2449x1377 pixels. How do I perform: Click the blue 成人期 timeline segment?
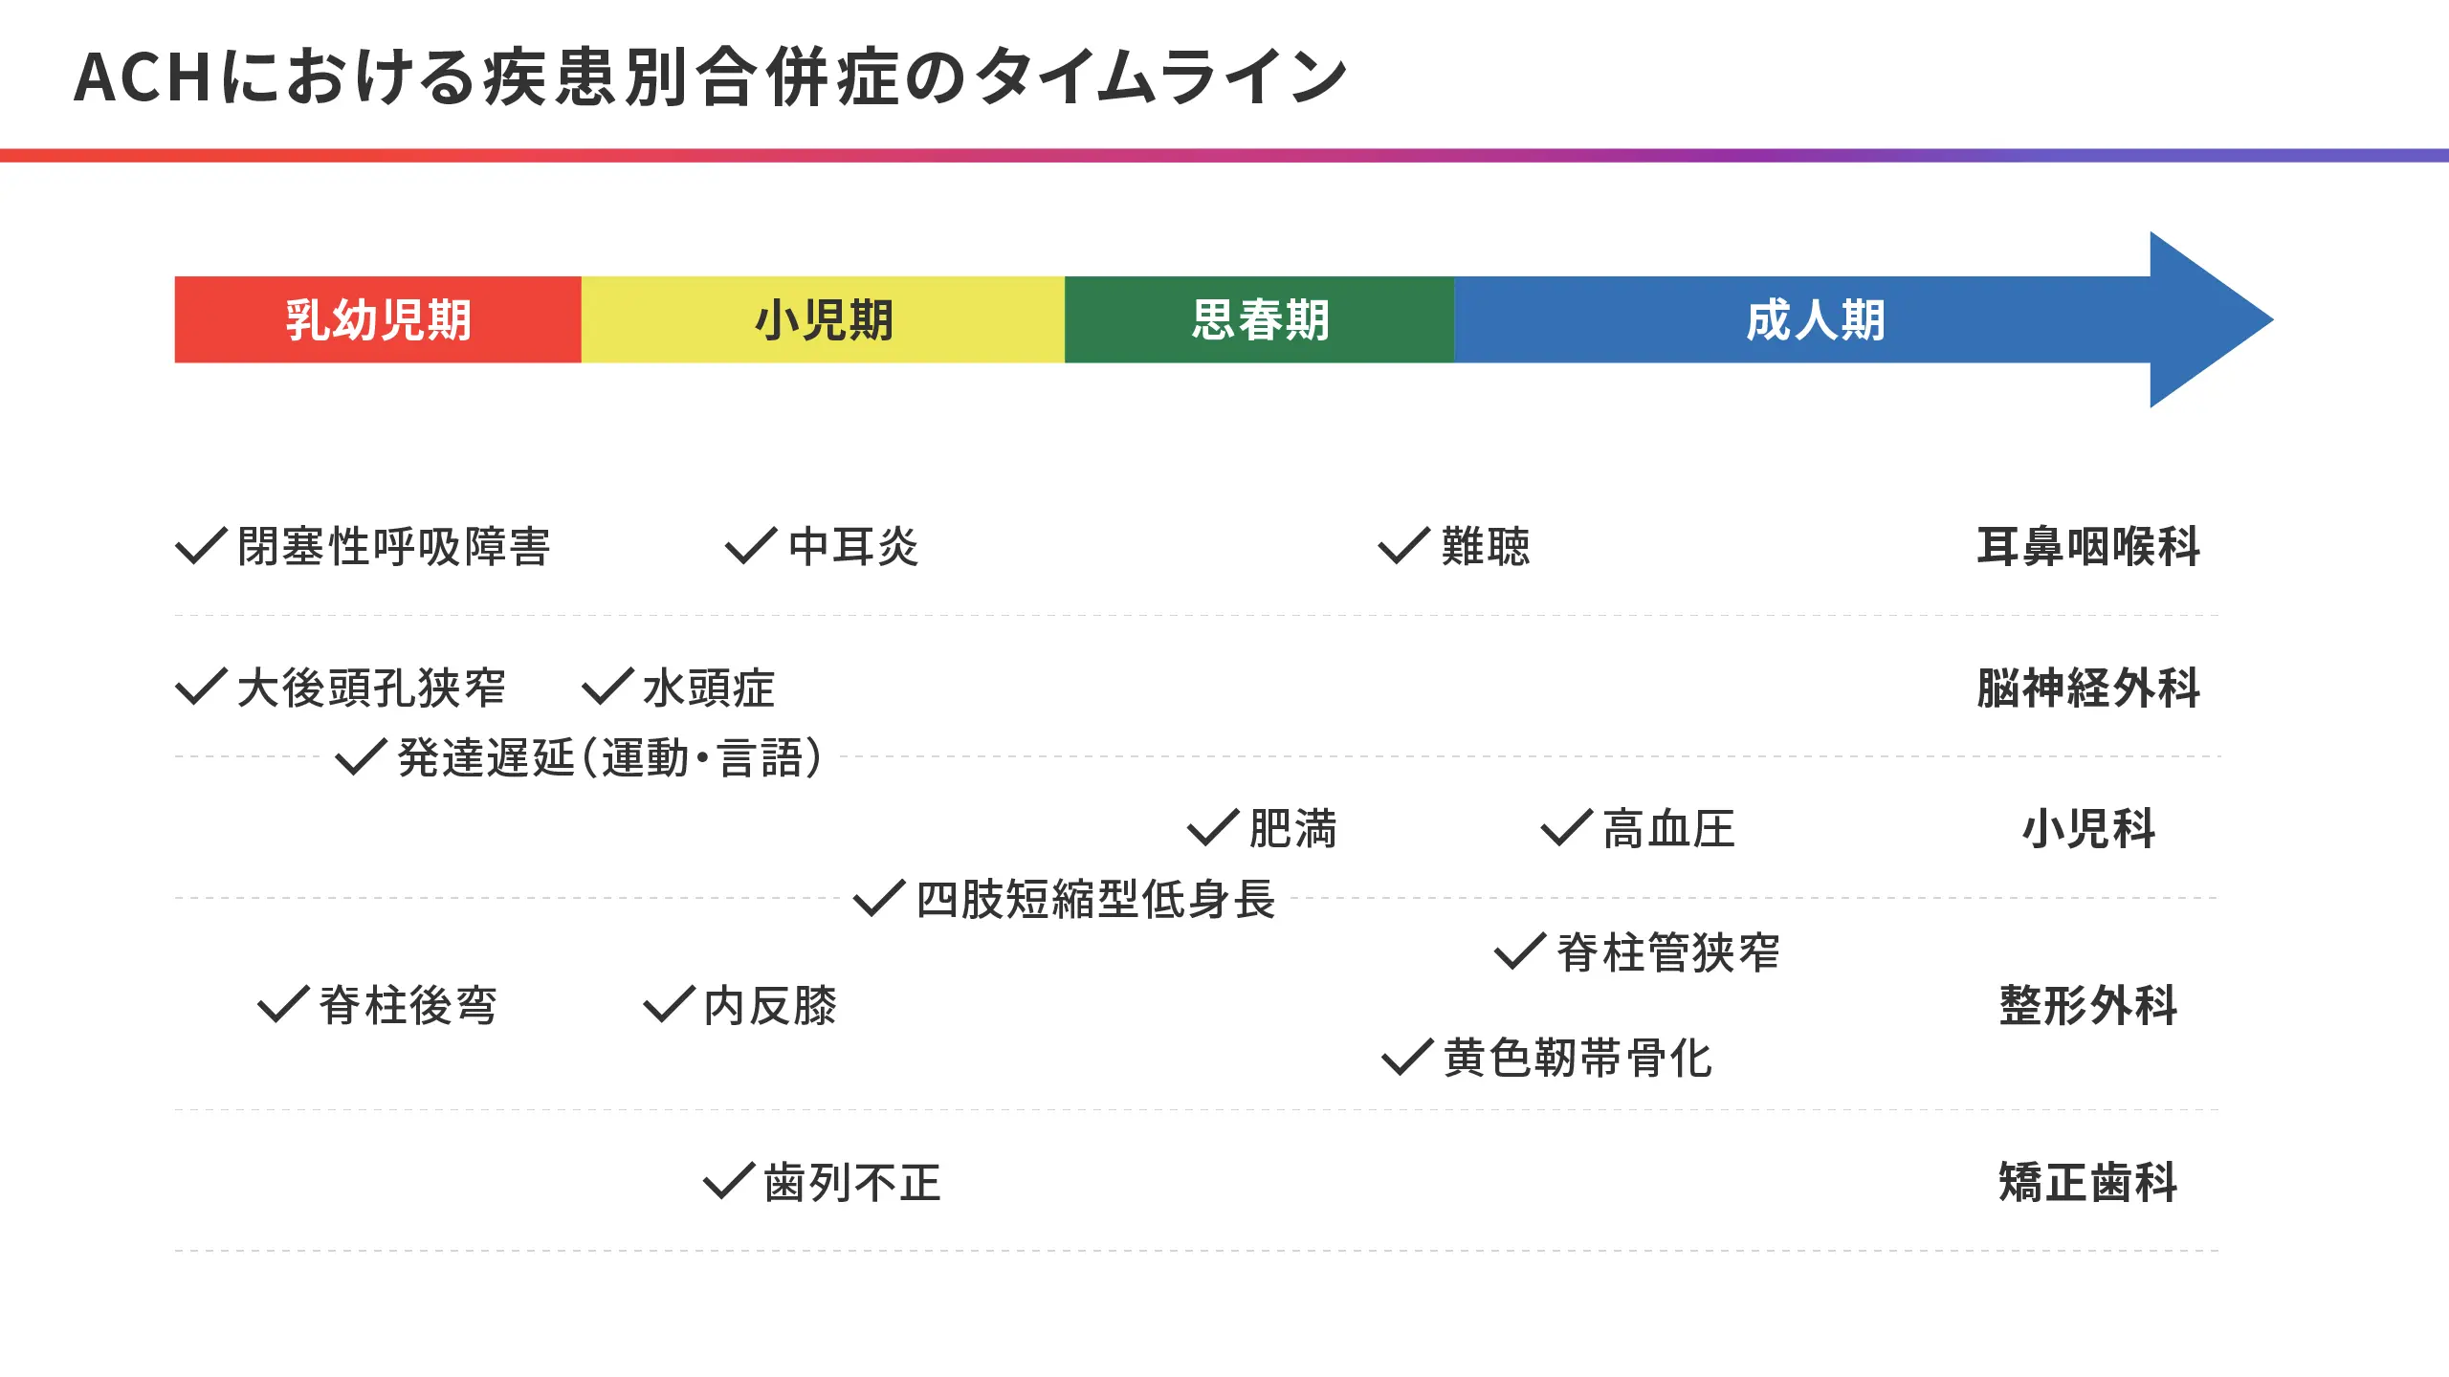(1802, 319)
